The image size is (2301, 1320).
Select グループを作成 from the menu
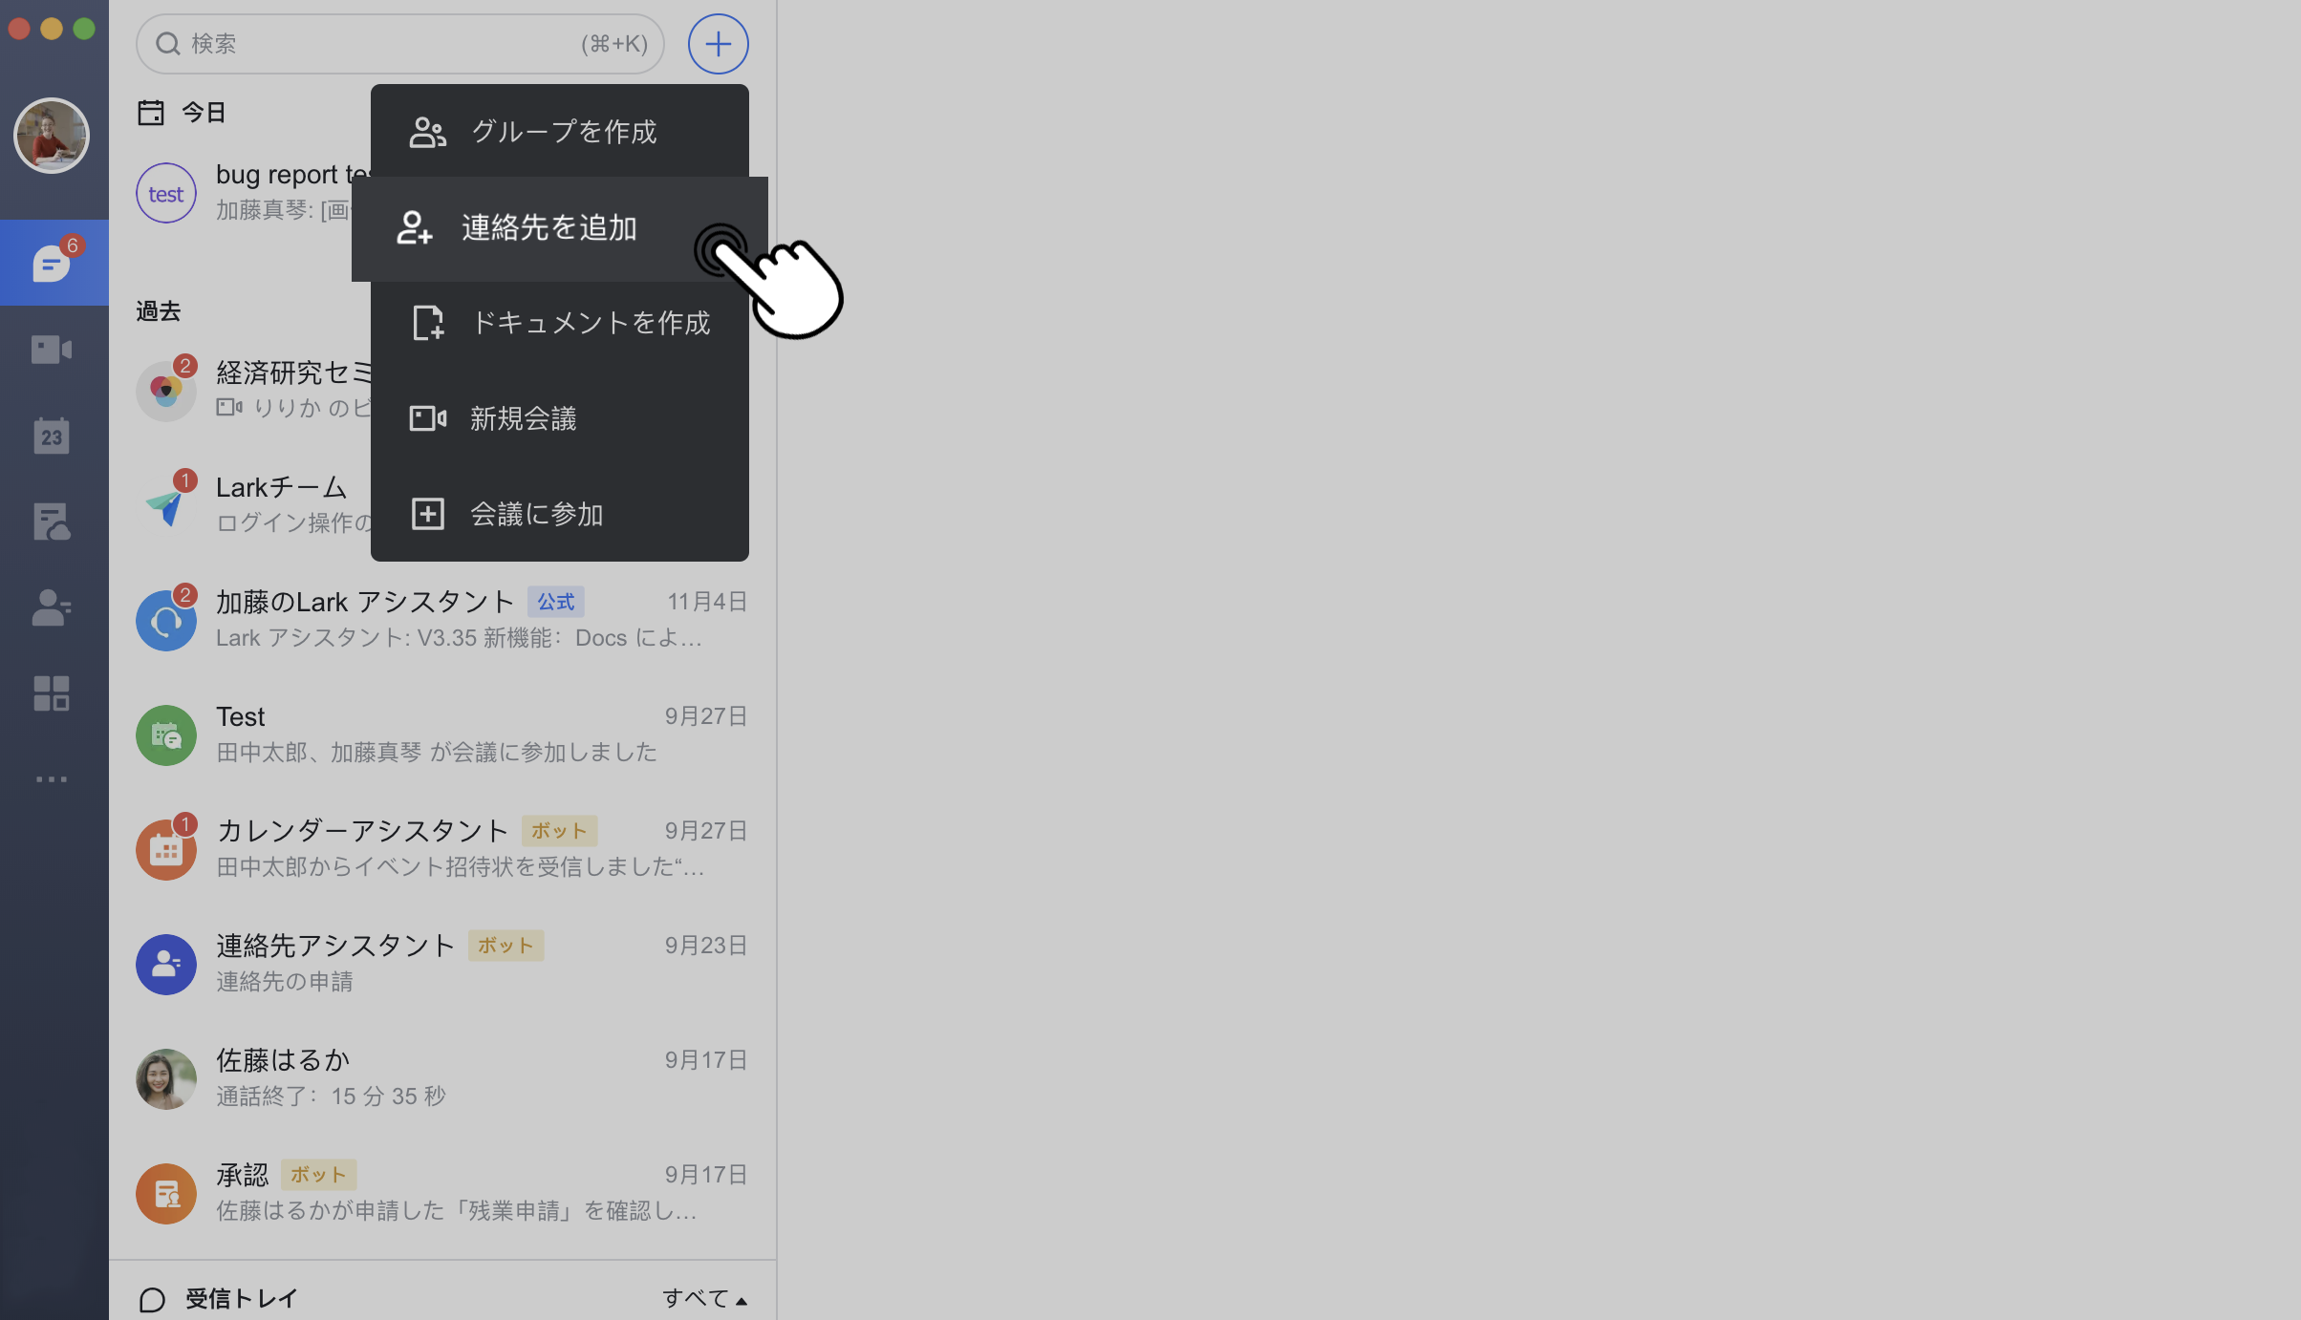tap(562, 132)
